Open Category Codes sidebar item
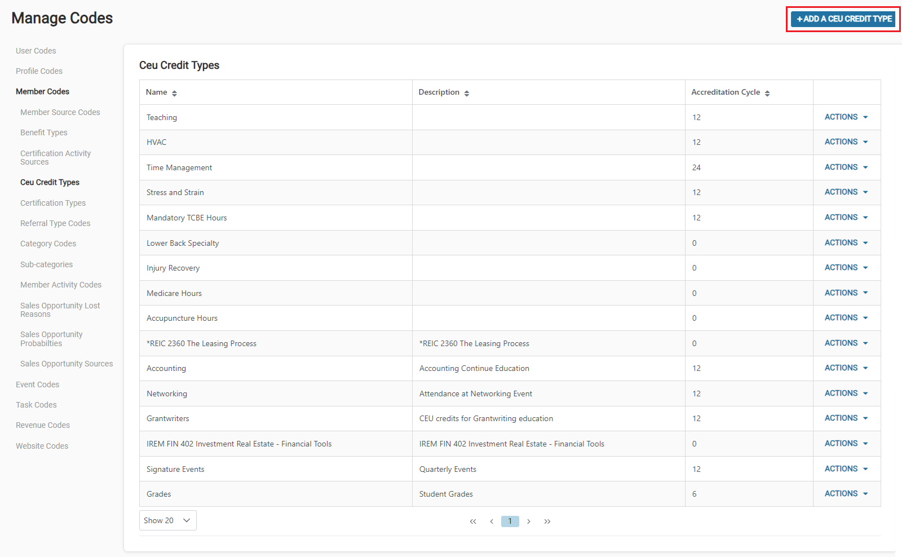 pyautogui.click(x=48, y=244)
